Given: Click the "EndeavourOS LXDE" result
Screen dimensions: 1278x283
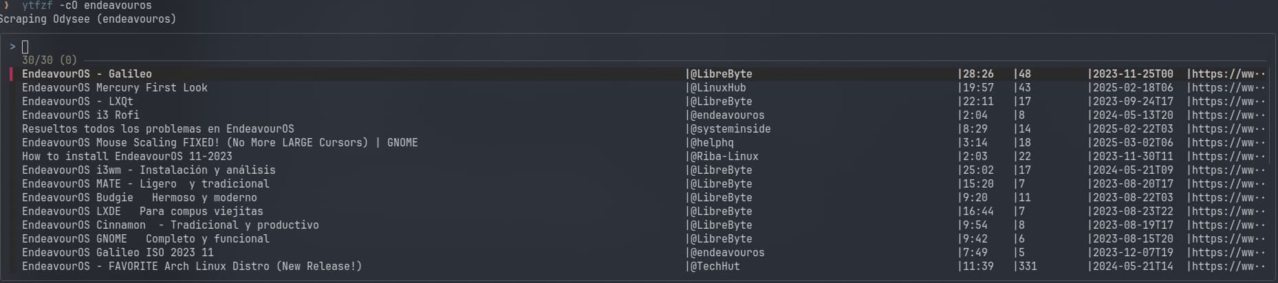Looking at the screenshot, I should pyautogui.click(x=142, y=212).
